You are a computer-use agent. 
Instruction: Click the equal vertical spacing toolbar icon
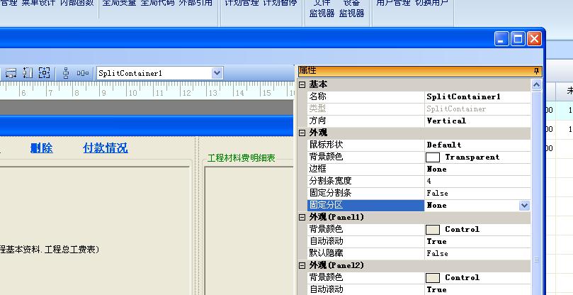[66, 73]
